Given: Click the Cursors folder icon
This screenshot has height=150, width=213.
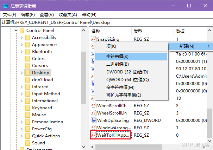Looking at the screenshot, I should point(27,66).
